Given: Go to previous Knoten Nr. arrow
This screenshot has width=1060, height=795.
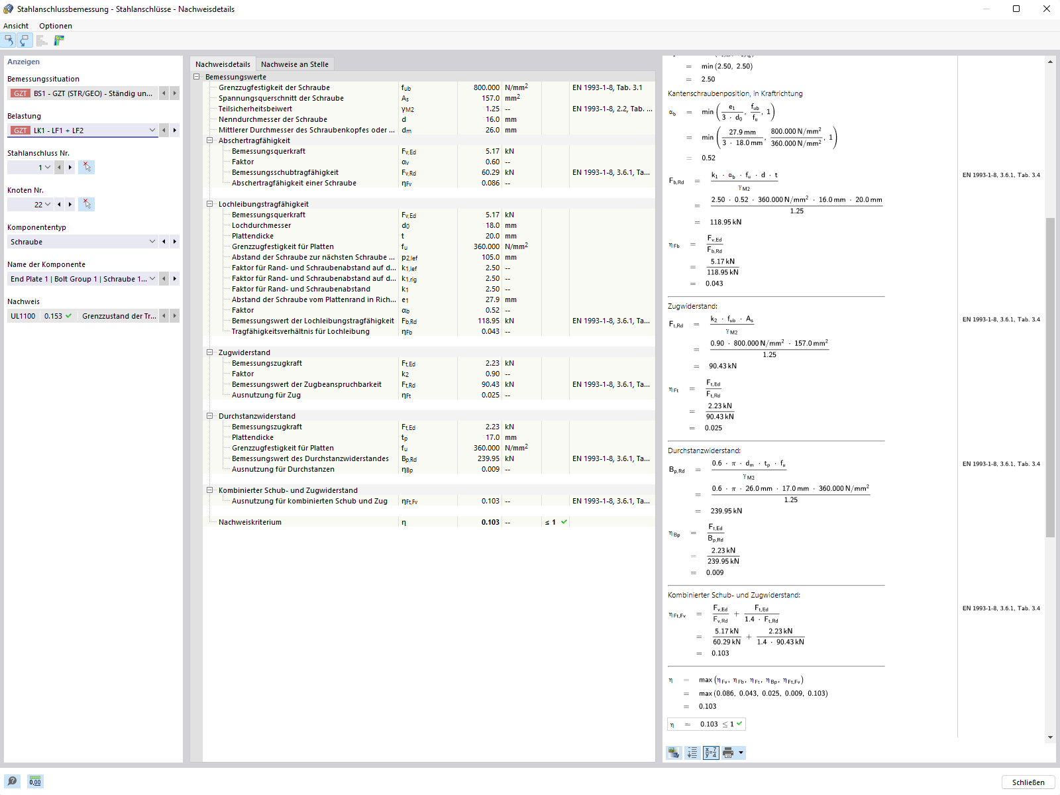Looking at the screenshot, I should [59, 205].
